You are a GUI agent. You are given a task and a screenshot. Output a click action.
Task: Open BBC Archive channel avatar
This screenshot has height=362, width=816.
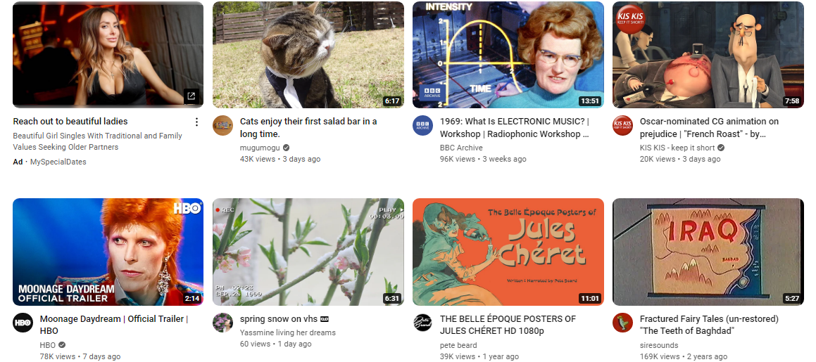(x=422, y=126)
